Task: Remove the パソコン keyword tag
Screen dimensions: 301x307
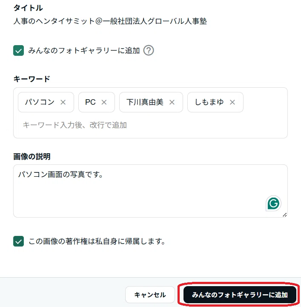Action: pyautogui.click(x=63, y=102)
